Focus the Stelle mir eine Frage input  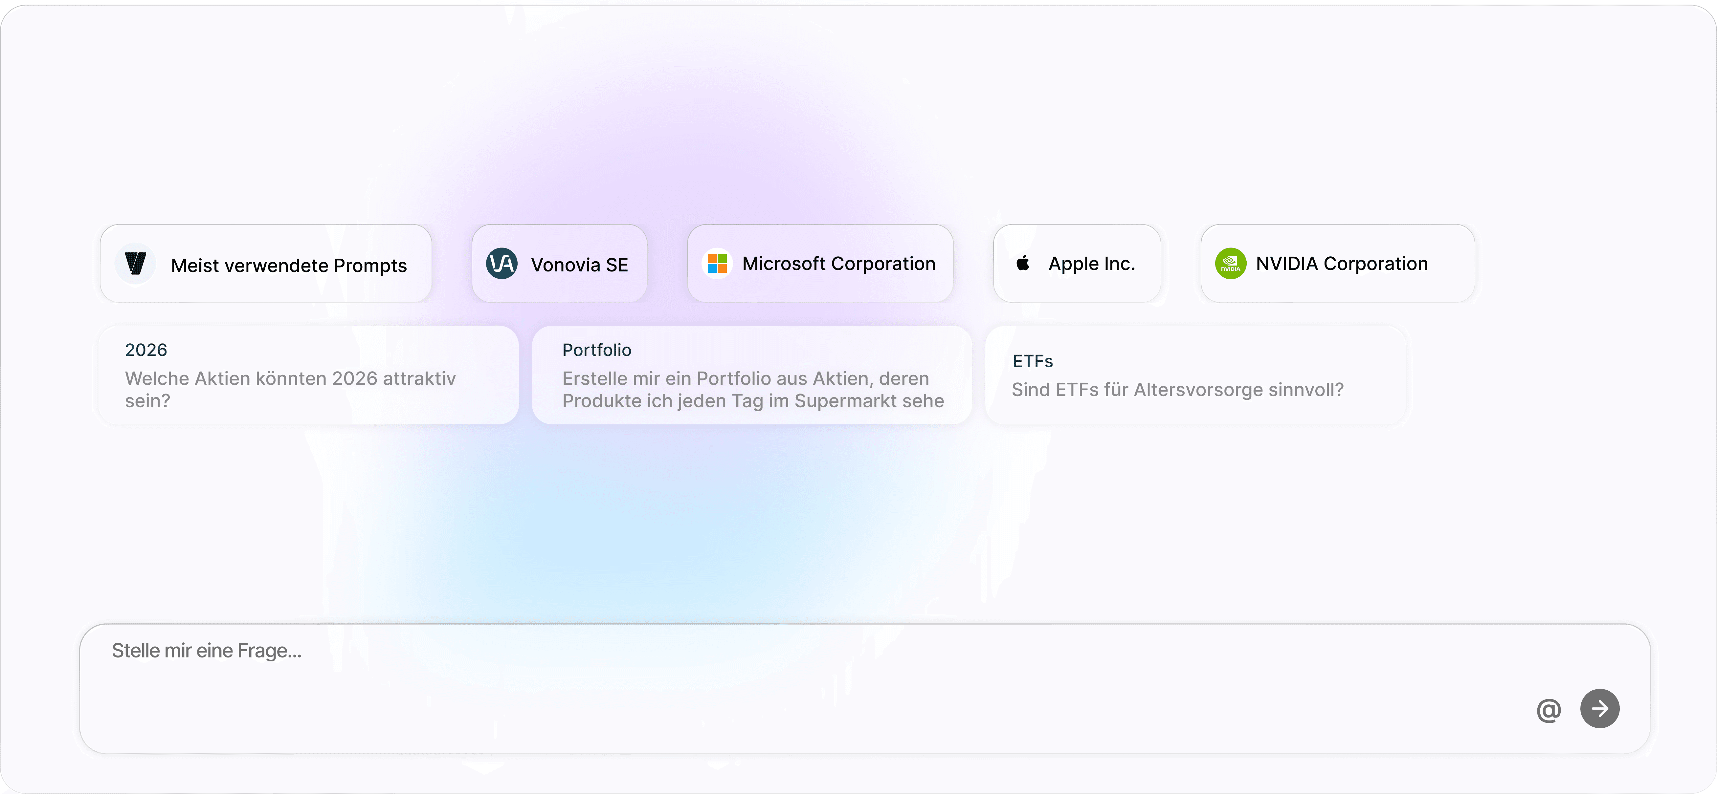coord(800,673)
